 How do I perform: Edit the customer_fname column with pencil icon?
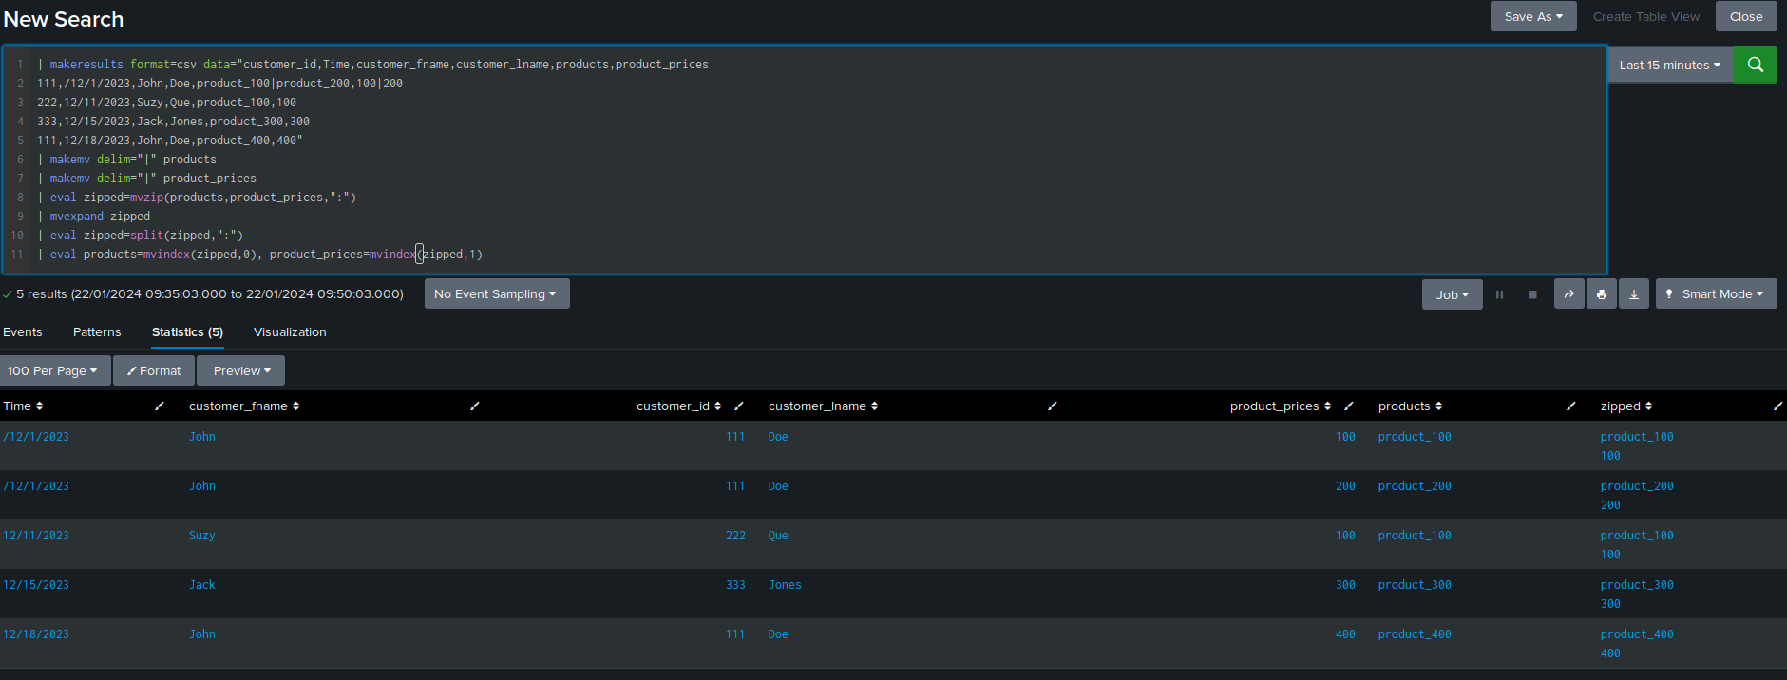point(474,406)
